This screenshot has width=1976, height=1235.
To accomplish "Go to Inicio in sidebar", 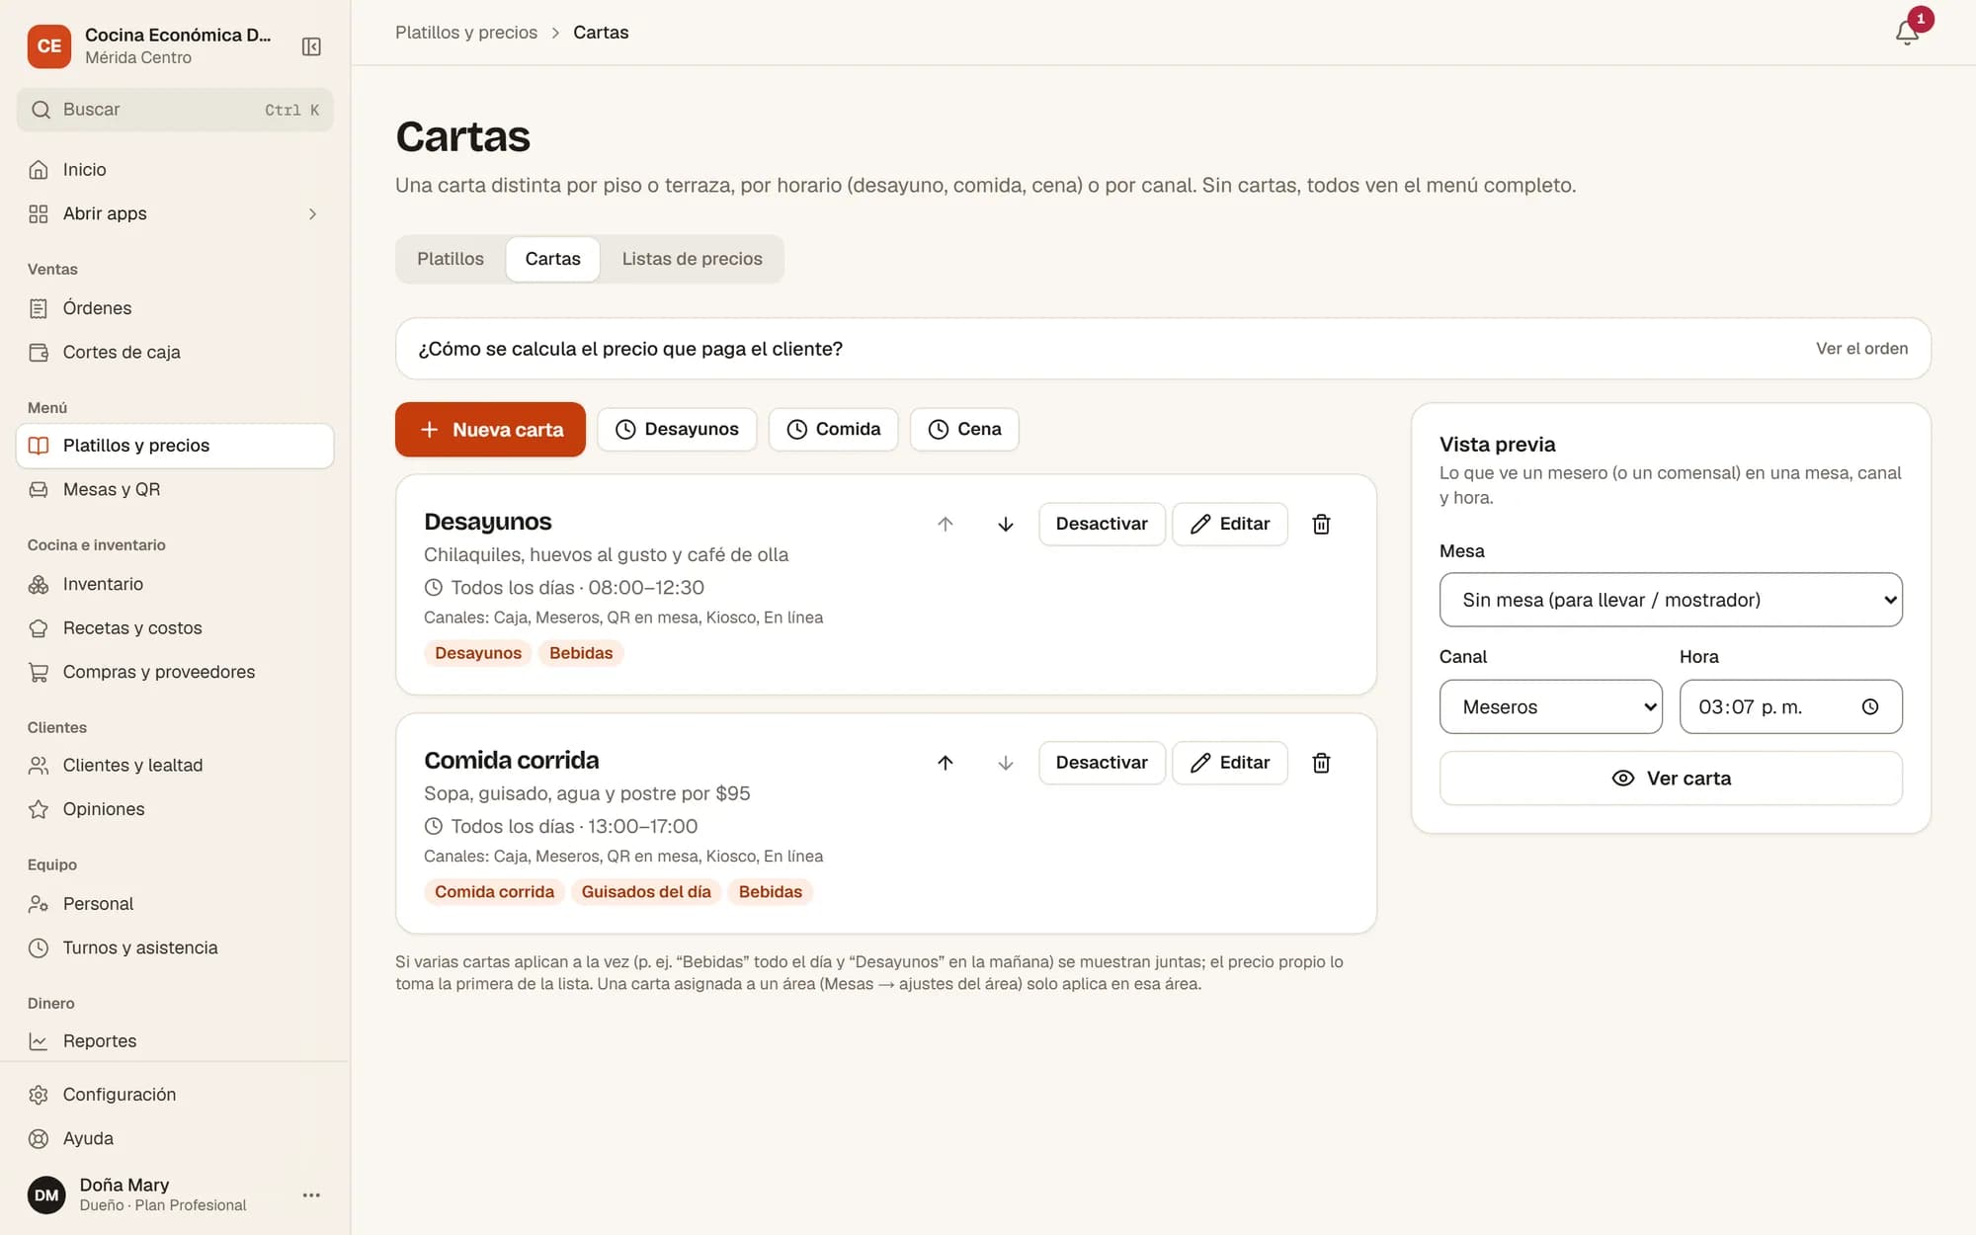I will (x=175, y=170).
